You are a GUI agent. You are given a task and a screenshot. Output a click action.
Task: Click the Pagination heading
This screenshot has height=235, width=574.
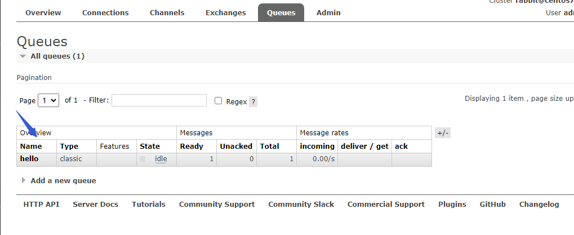click(x=34, y=78)
